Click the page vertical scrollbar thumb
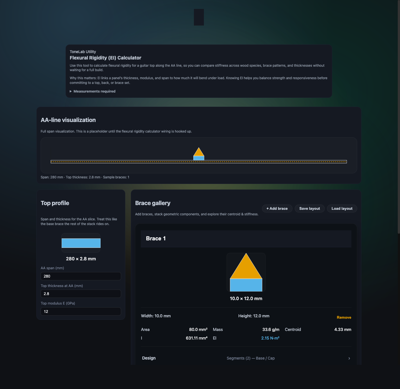The width and height of the screenshot is (400, 389). coord(399,117)
